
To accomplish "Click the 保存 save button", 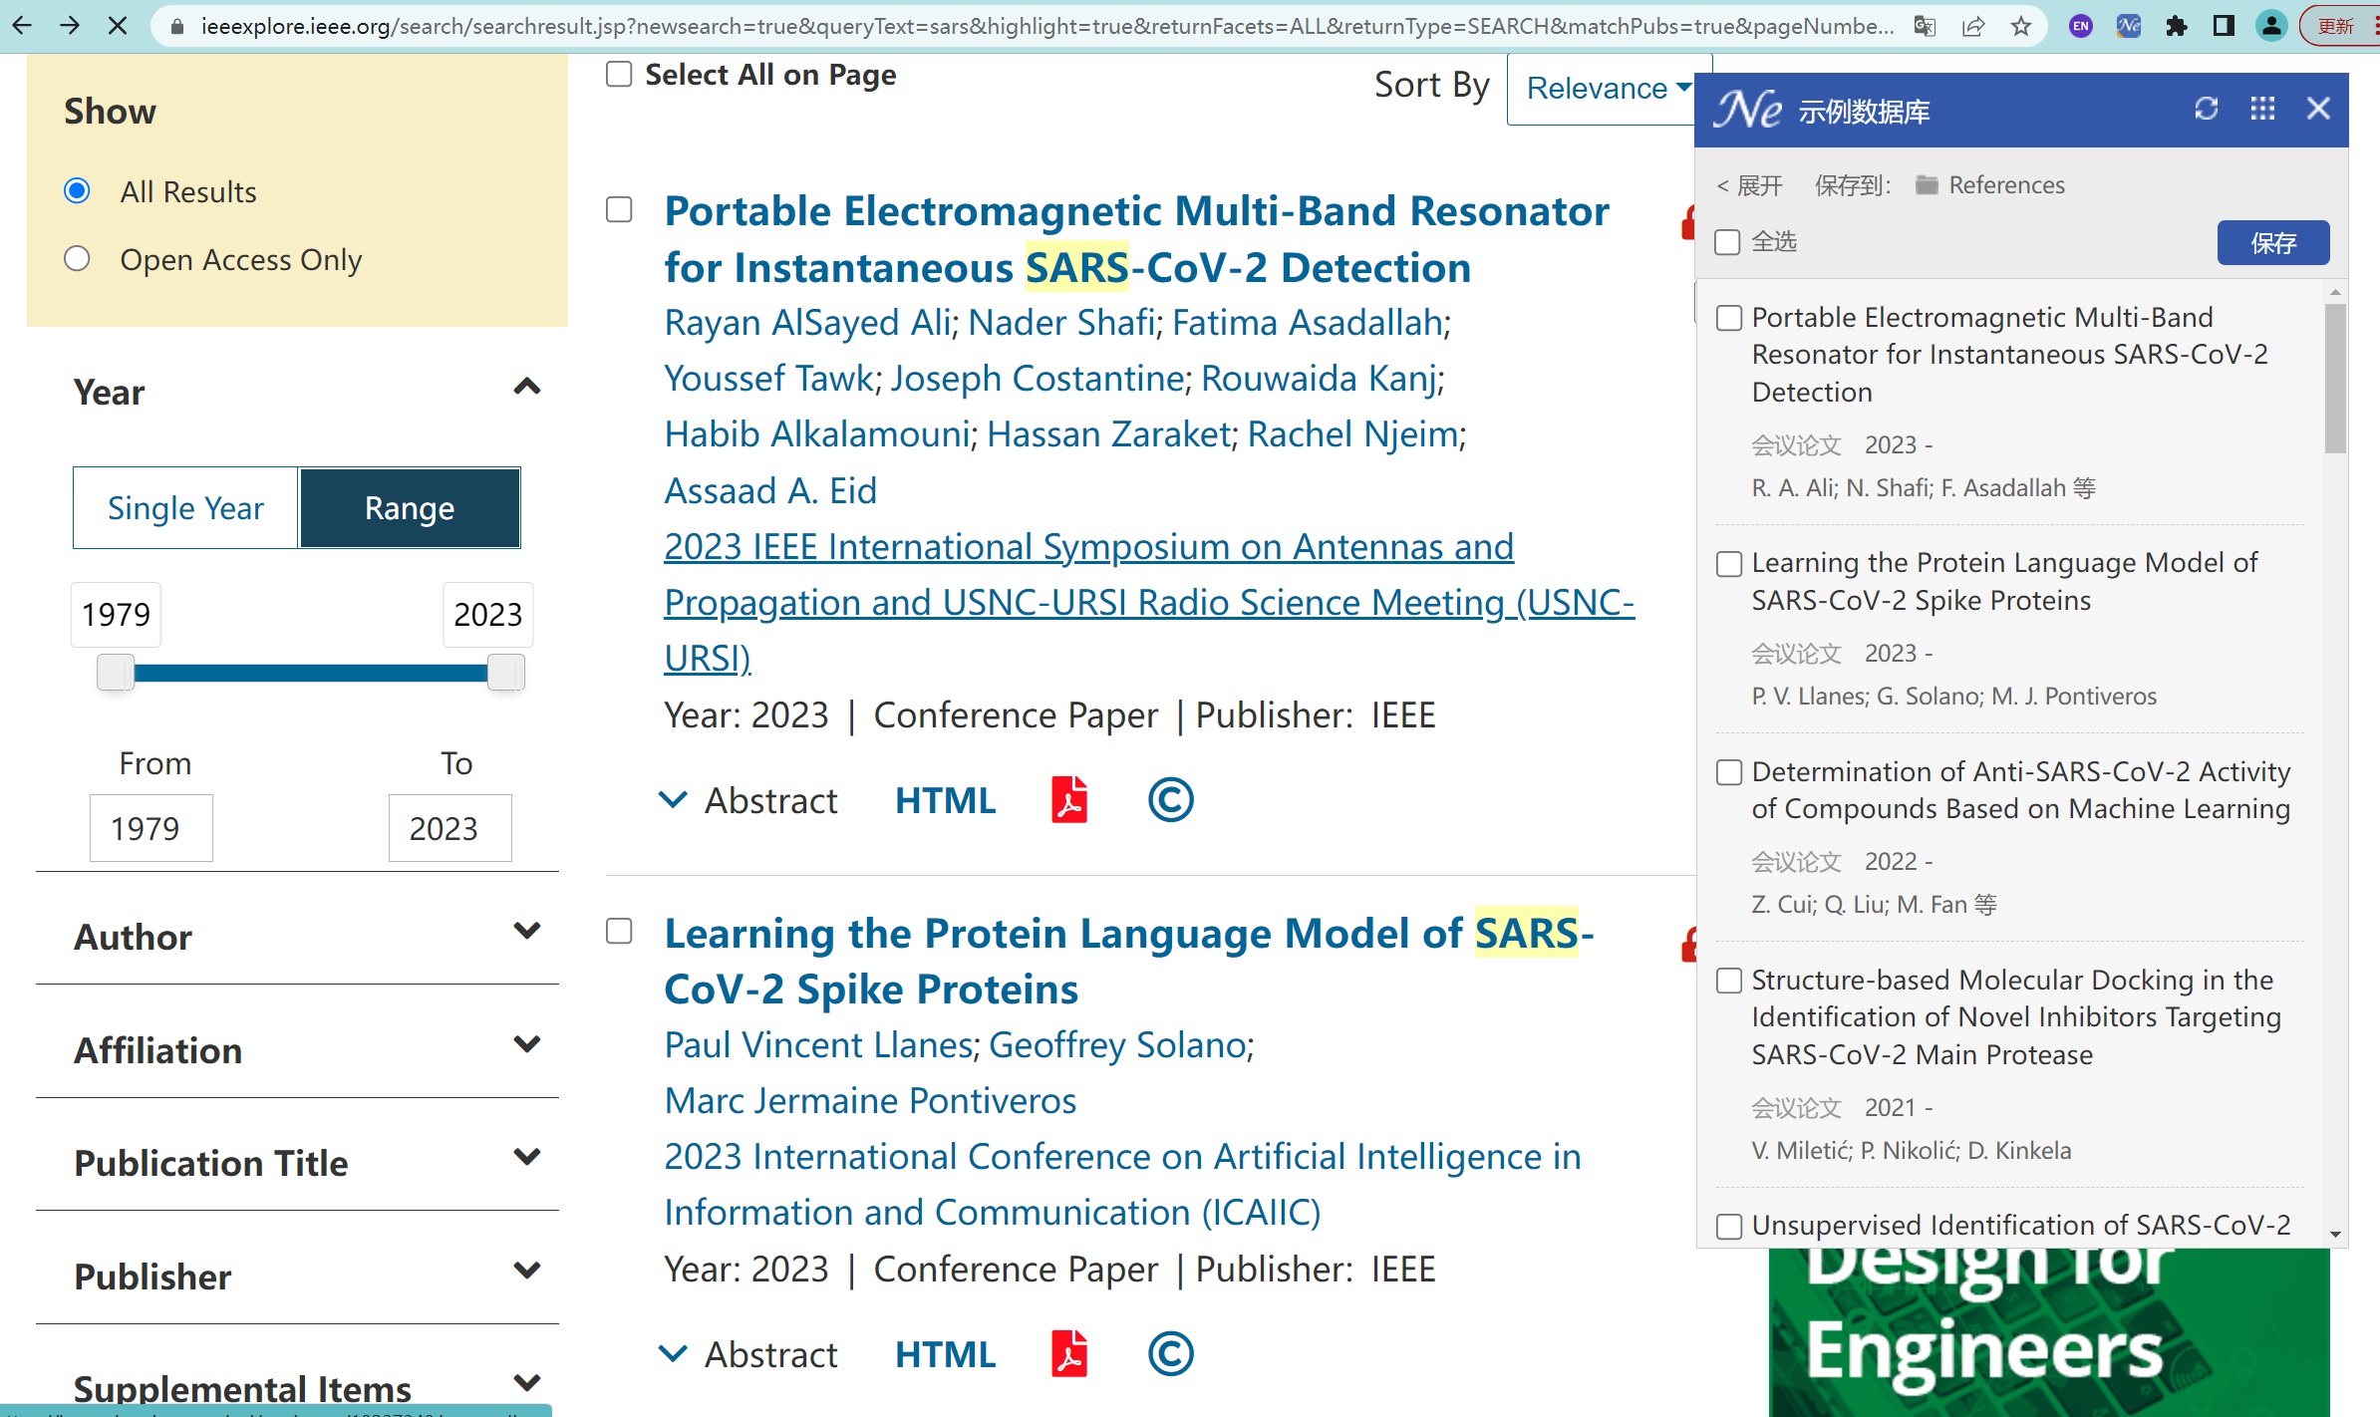I will (2273, 242).
